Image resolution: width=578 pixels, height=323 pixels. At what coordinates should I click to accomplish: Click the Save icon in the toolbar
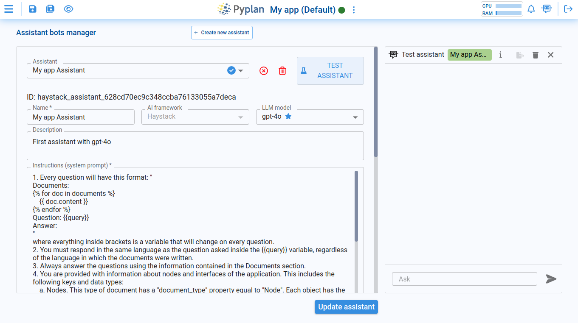32,8
